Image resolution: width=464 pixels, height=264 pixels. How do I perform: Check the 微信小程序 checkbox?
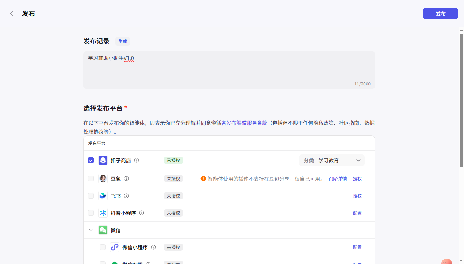click(x=102, y=247)
